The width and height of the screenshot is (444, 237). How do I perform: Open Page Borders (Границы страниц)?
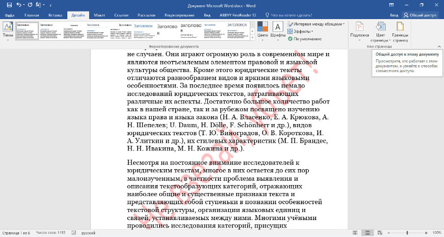400,31
